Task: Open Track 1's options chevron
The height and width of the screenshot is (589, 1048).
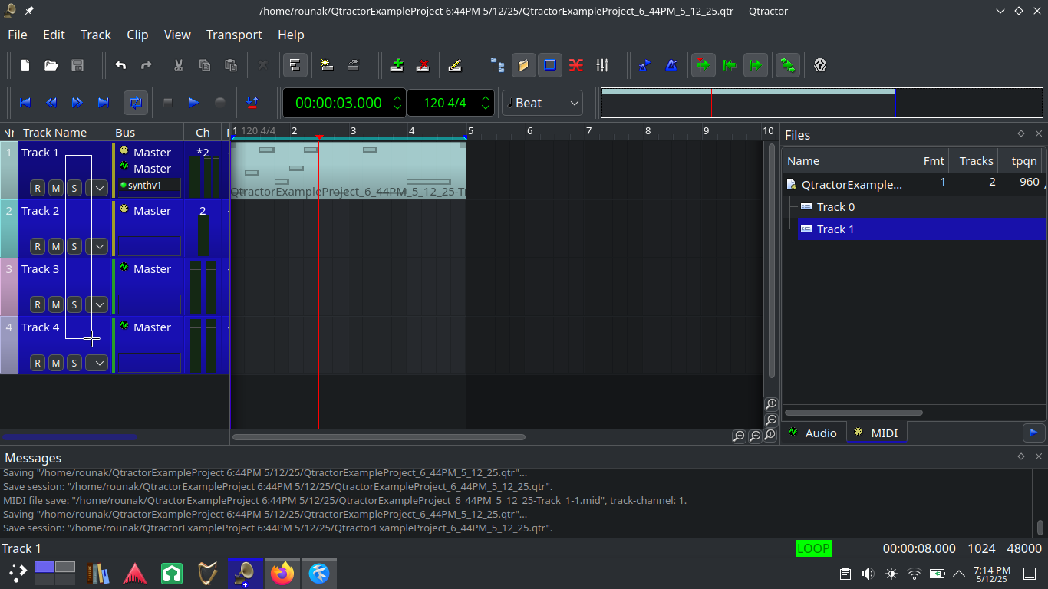Action: (x=97, y=187)
